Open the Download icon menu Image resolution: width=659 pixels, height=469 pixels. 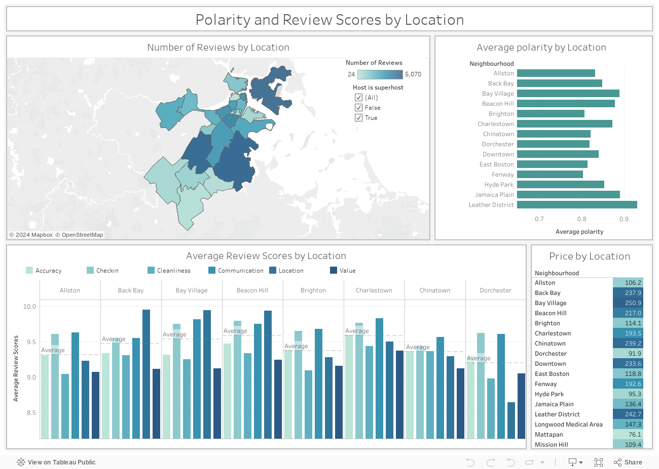click(575, 462)
